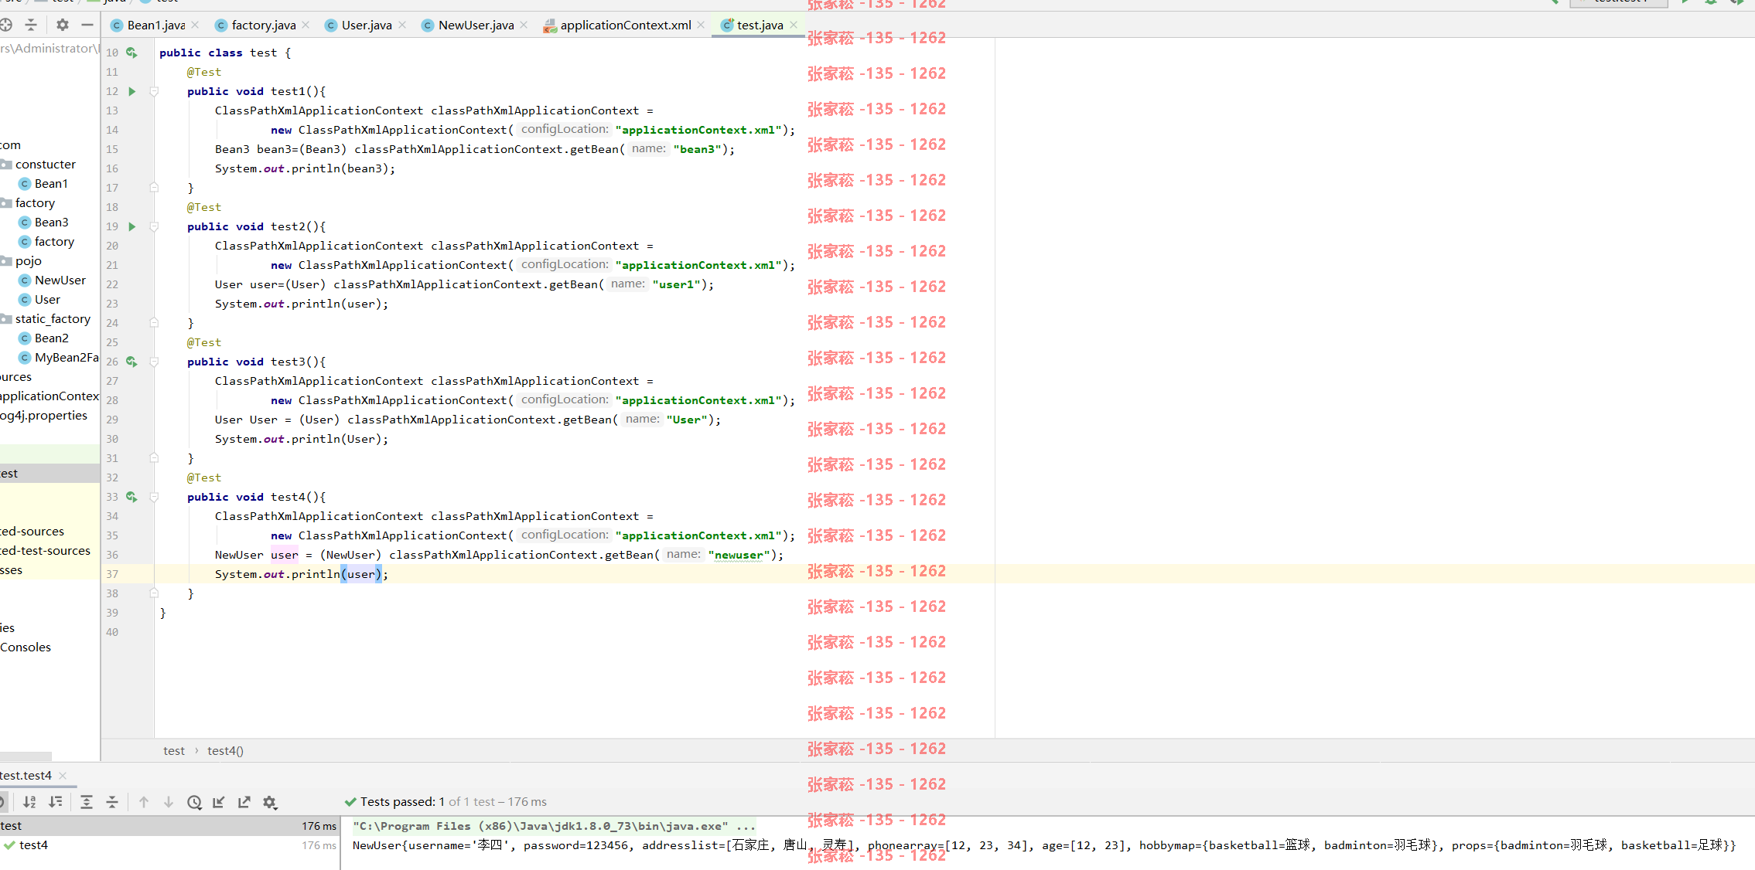Screen dimensions: 1755x870
Task: Fold end marker of test2 at line 24
Action: pyautogui.click(x=154, y=323)
